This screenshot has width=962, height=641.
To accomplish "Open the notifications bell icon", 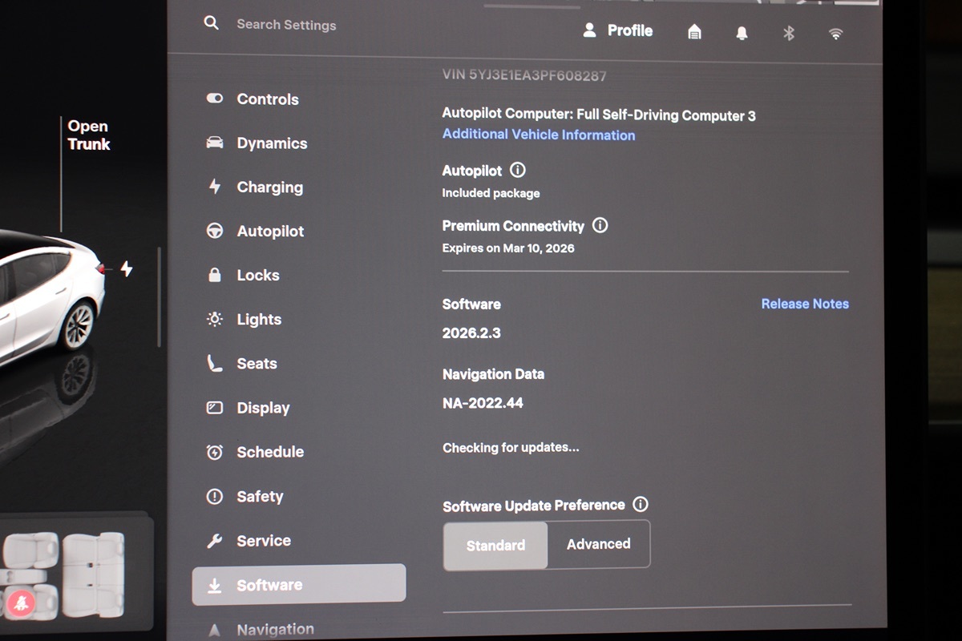I will pyautogui.click(x=742, y=33).
